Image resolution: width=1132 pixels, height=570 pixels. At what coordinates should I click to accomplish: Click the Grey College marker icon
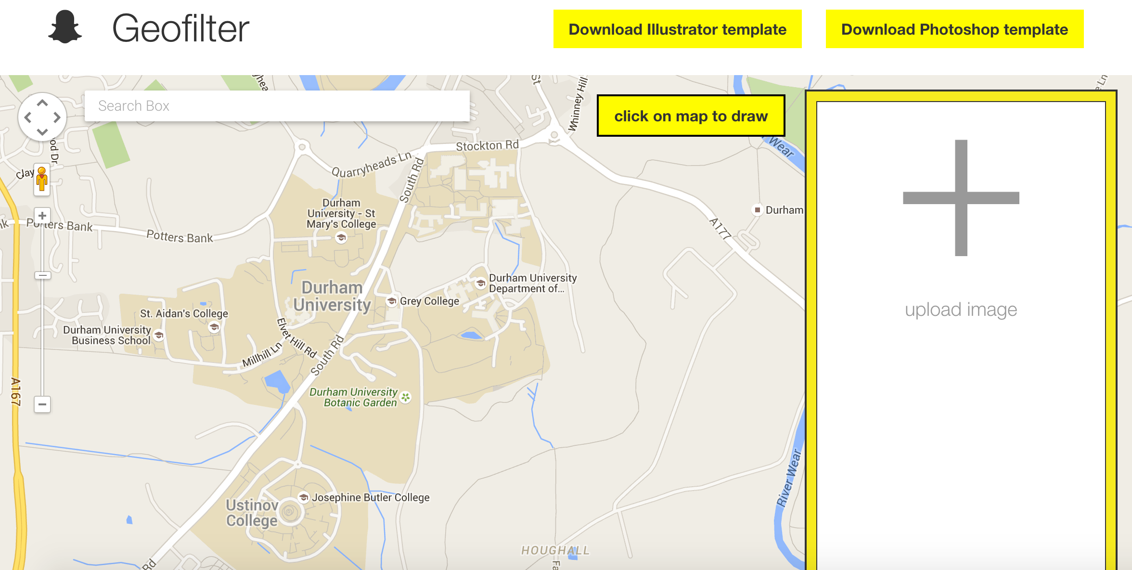392,301
